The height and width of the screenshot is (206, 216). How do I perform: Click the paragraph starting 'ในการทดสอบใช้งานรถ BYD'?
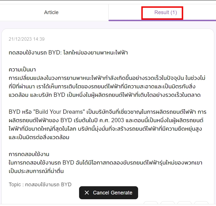[105, 167]
